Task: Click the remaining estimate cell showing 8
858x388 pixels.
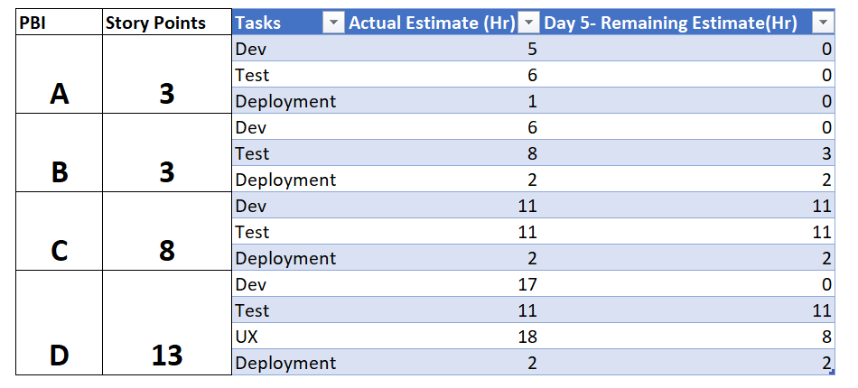Action: [687, 337]
